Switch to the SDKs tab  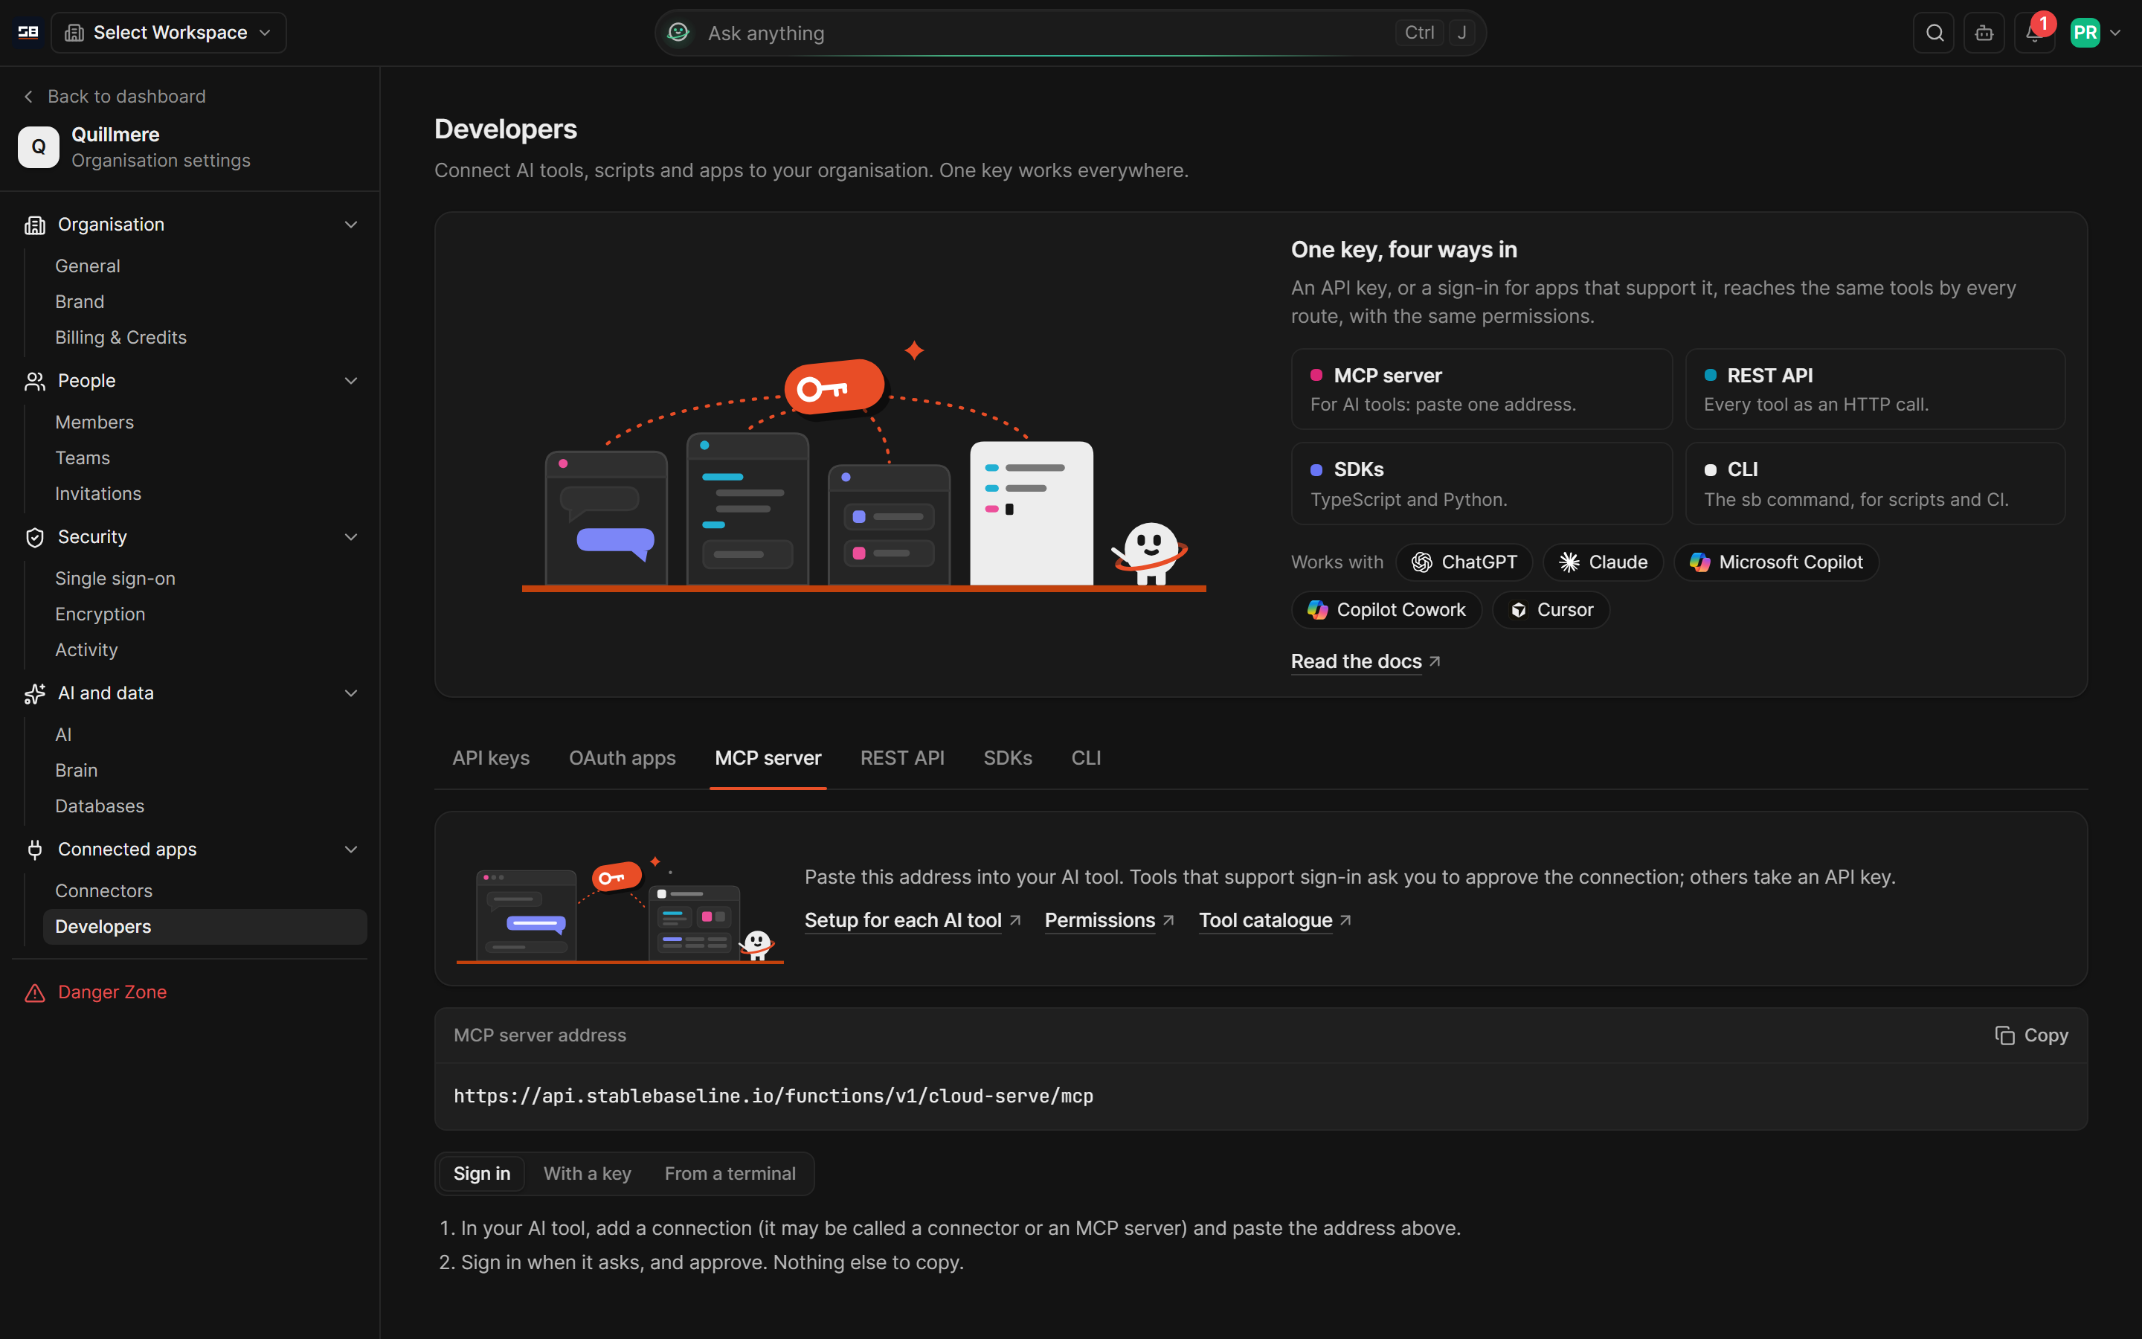tap(1007, 758)
